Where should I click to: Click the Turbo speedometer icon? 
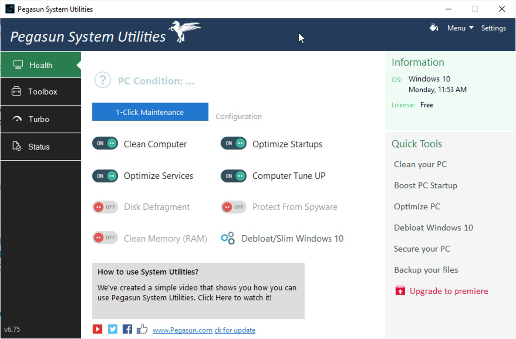(17, 119)
